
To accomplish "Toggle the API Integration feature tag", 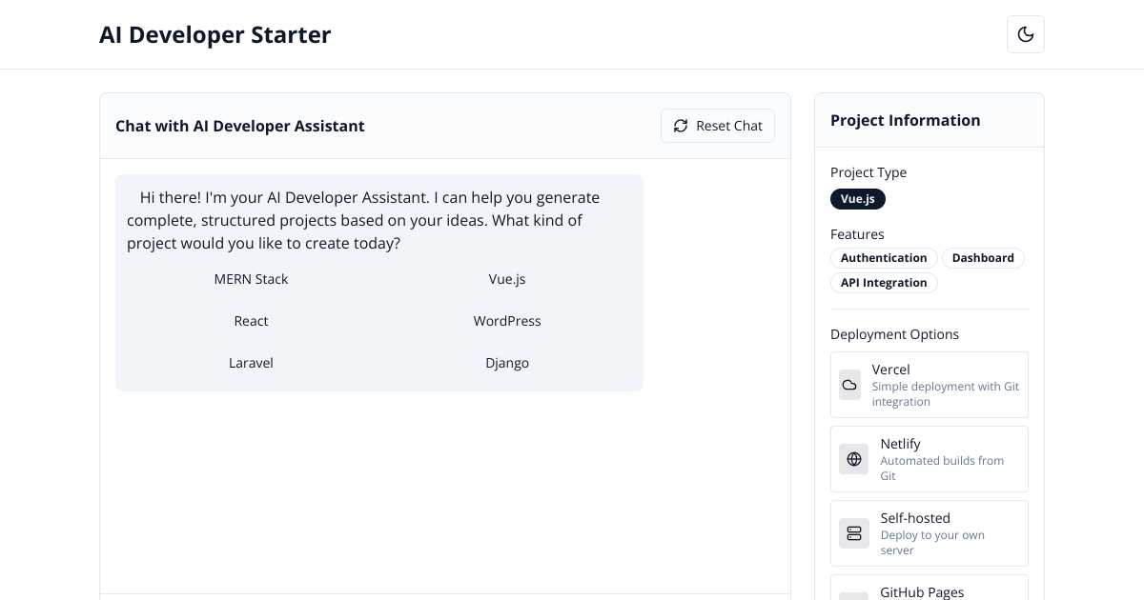I will (884, 282).
